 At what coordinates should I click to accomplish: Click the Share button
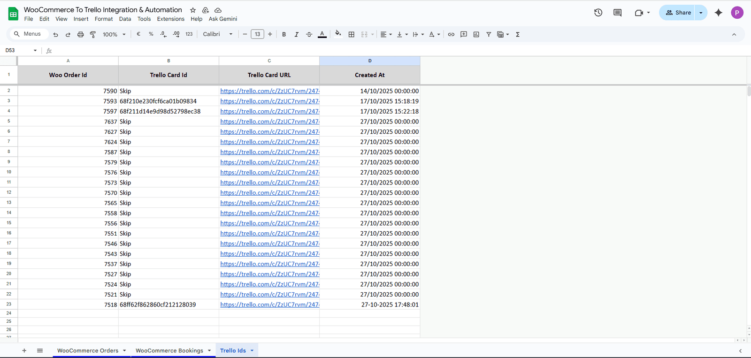(677, 13)
